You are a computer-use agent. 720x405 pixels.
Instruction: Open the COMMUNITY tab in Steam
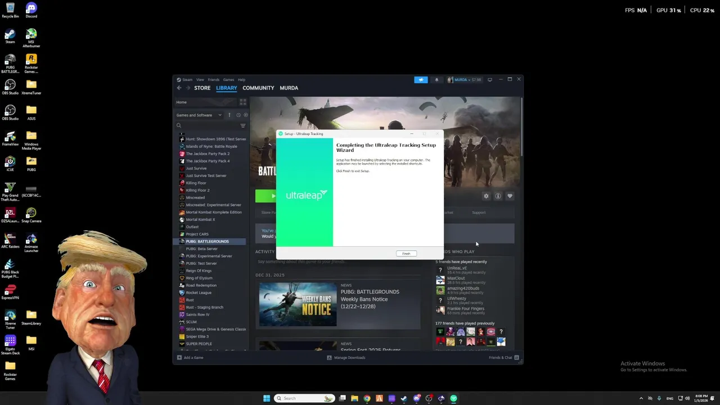(258, 88)
